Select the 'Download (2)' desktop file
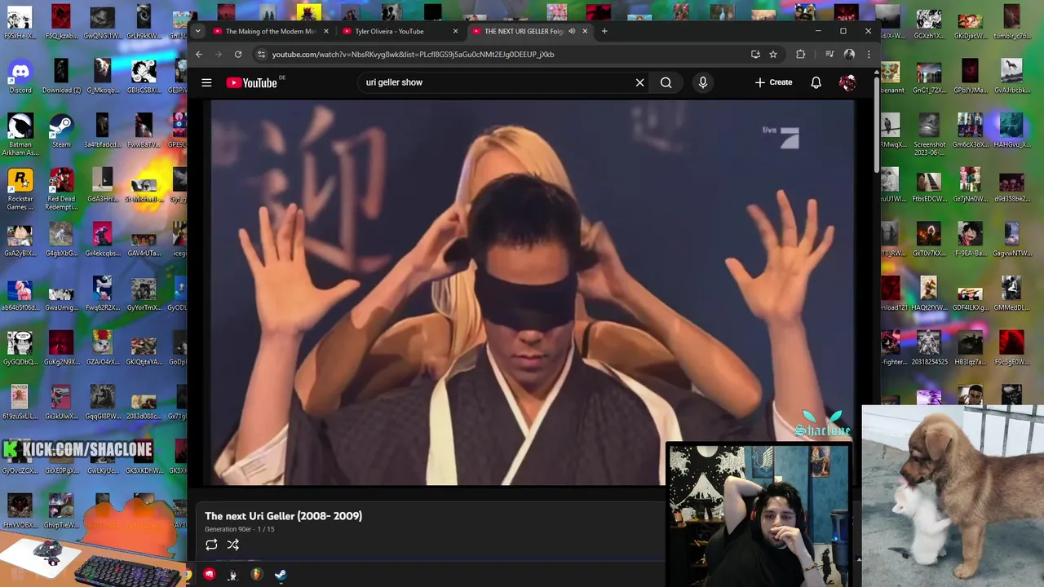The height and width of the screenshot is (587, 1044). 61,77
